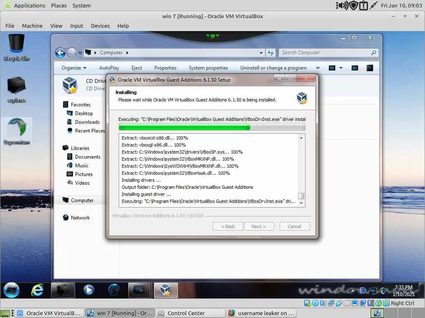Select Downloads in Favorites
Screen dimensions: 425x318
click(x=87, y=122)
